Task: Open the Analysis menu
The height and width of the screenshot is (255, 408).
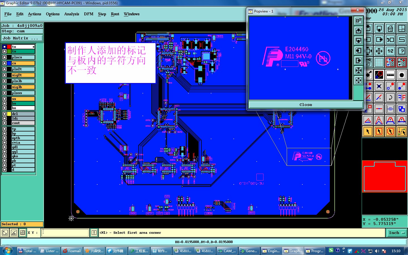Action: (72, 14)
